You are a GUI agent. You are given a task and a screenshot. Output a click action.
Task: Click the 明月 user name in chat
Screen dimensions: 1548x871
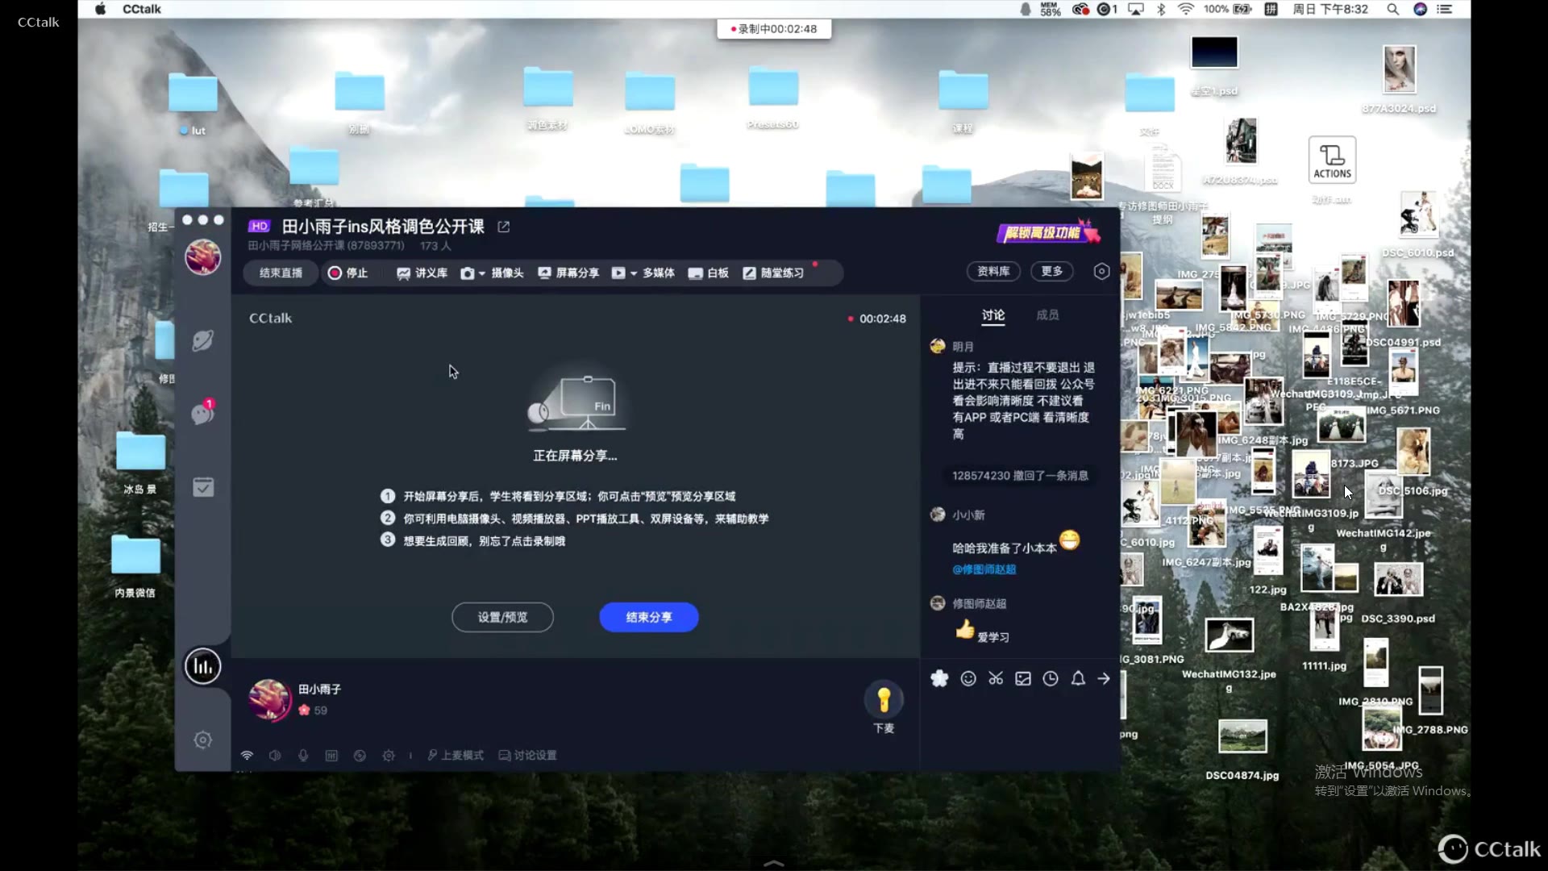963,347
